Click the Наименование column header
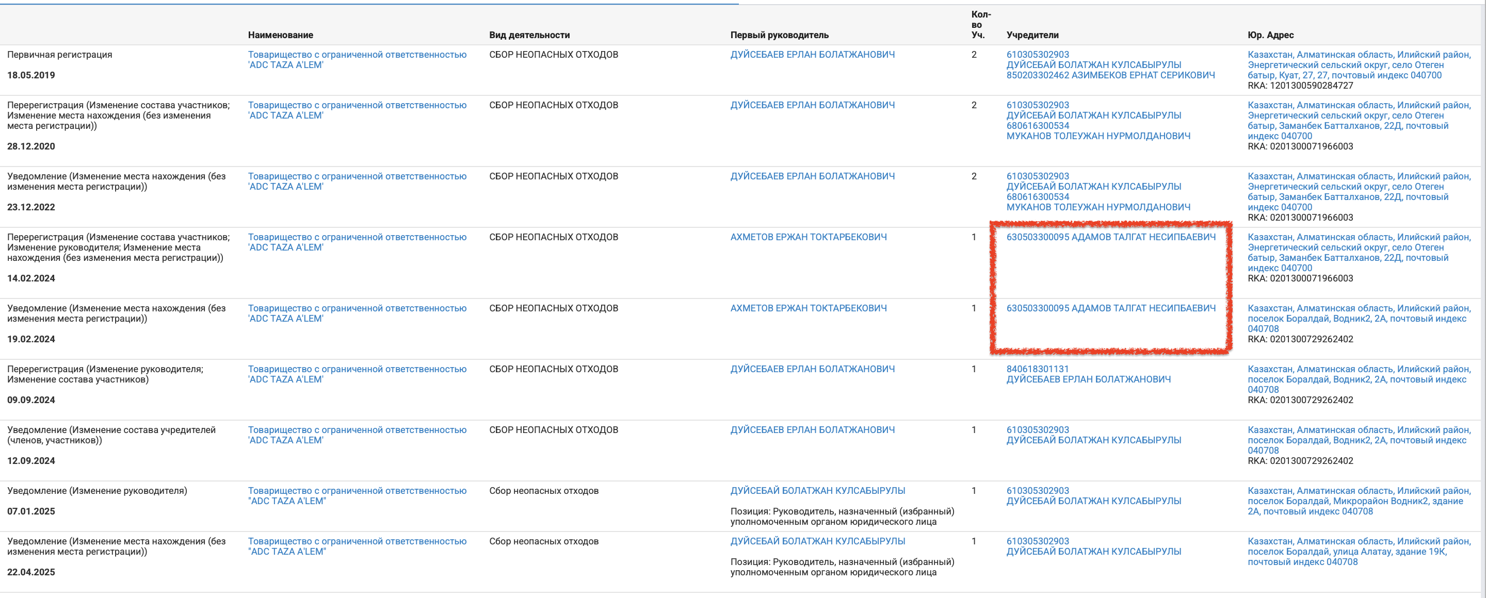Screen dimensions: 1486x598 coord(280,35)
